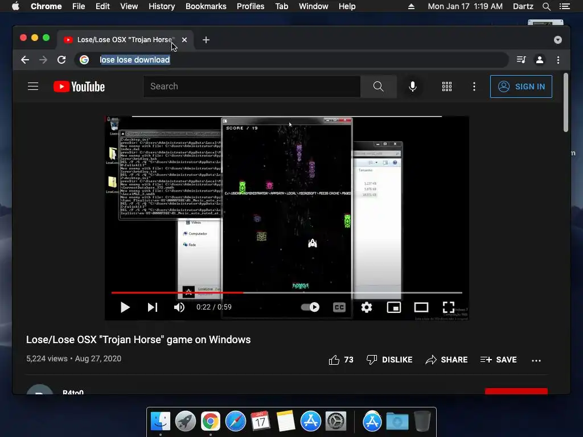Close the Lose/Lose tab
The image size is (583, 437).
(x=184, y=40)
